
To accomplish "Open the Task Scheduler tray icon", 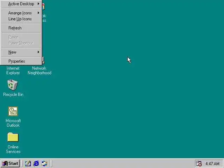I will click(198, 163).
